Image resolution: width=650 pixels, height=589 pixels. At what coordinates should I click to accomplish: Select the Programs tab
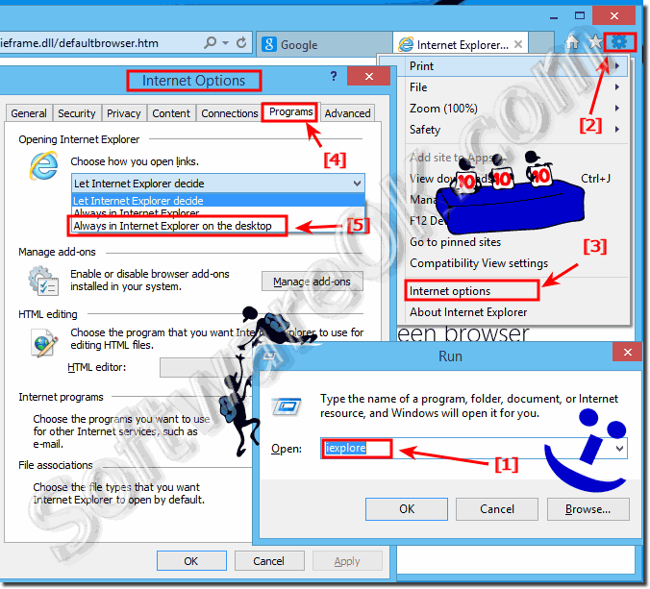(x=290, y=111)
